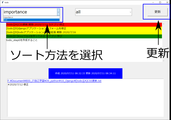
Task: Select the [todo][B]djangoアプリケーション list row
Action: (x=84, y=29)
